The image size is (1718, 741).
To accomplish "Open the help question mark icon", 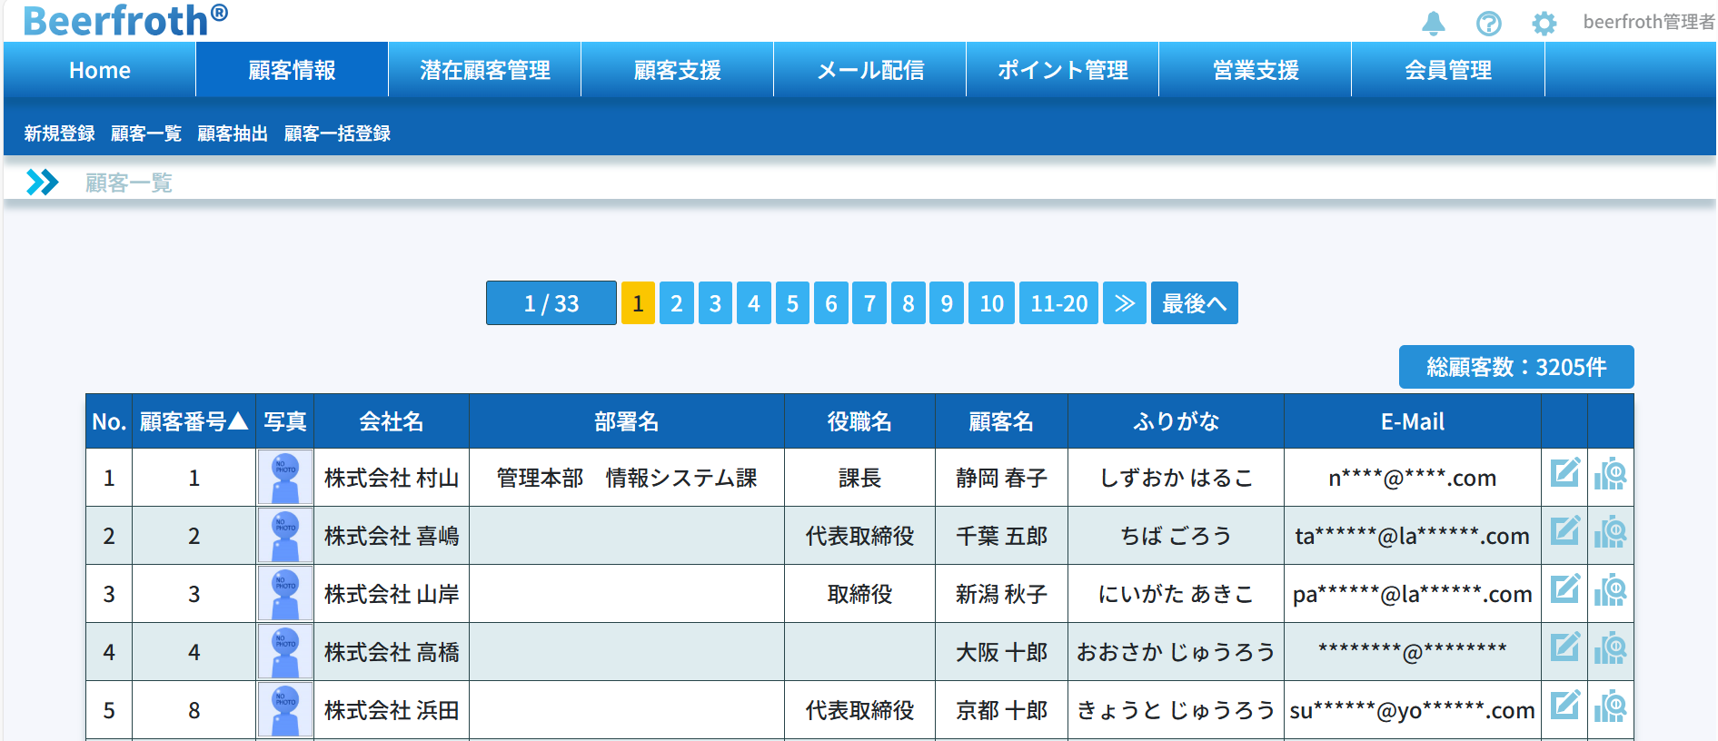I will [1488, 23].
